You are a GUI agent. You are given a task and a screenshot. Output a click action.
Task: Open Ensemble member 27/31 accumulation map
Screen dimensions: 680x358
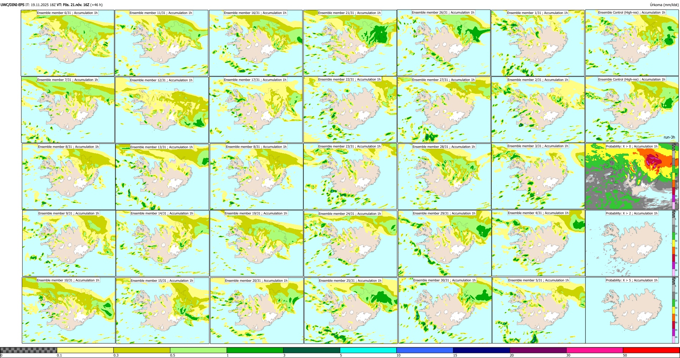pos(444,110)
